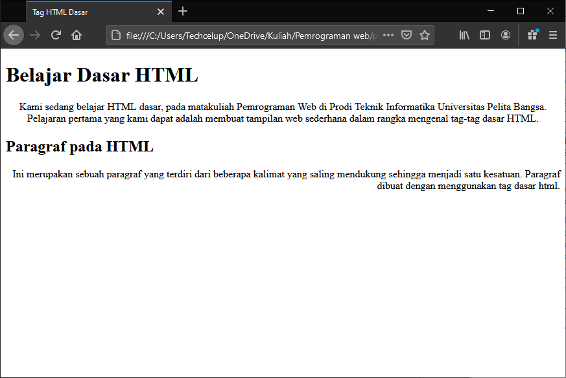This screenshot has width=566, height=378.
Task: Toggle the sidebar view
Action: (x=485, y=35)
